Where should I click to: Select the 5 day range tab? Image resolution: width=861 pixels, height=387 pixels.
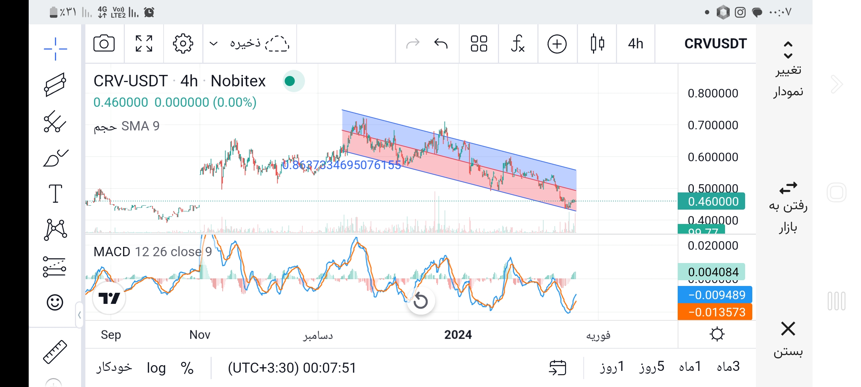pyautogui.click(x=651, y=367)
